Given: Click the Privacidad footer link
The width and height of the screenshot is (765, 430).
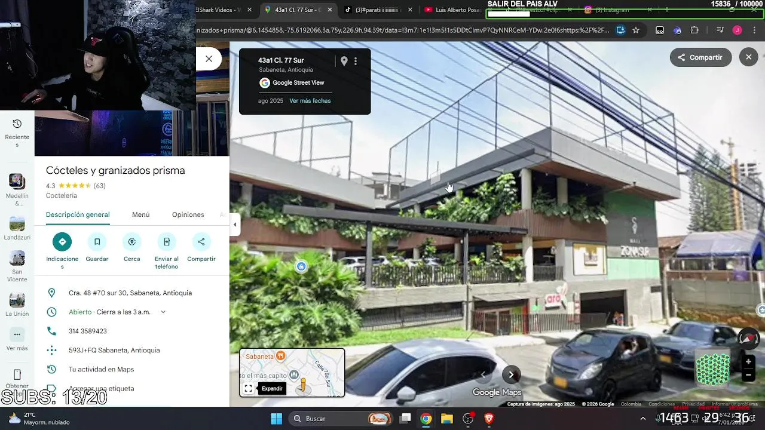Looking at the screenshot, I should pyautogui.click(x=693, y=404).
